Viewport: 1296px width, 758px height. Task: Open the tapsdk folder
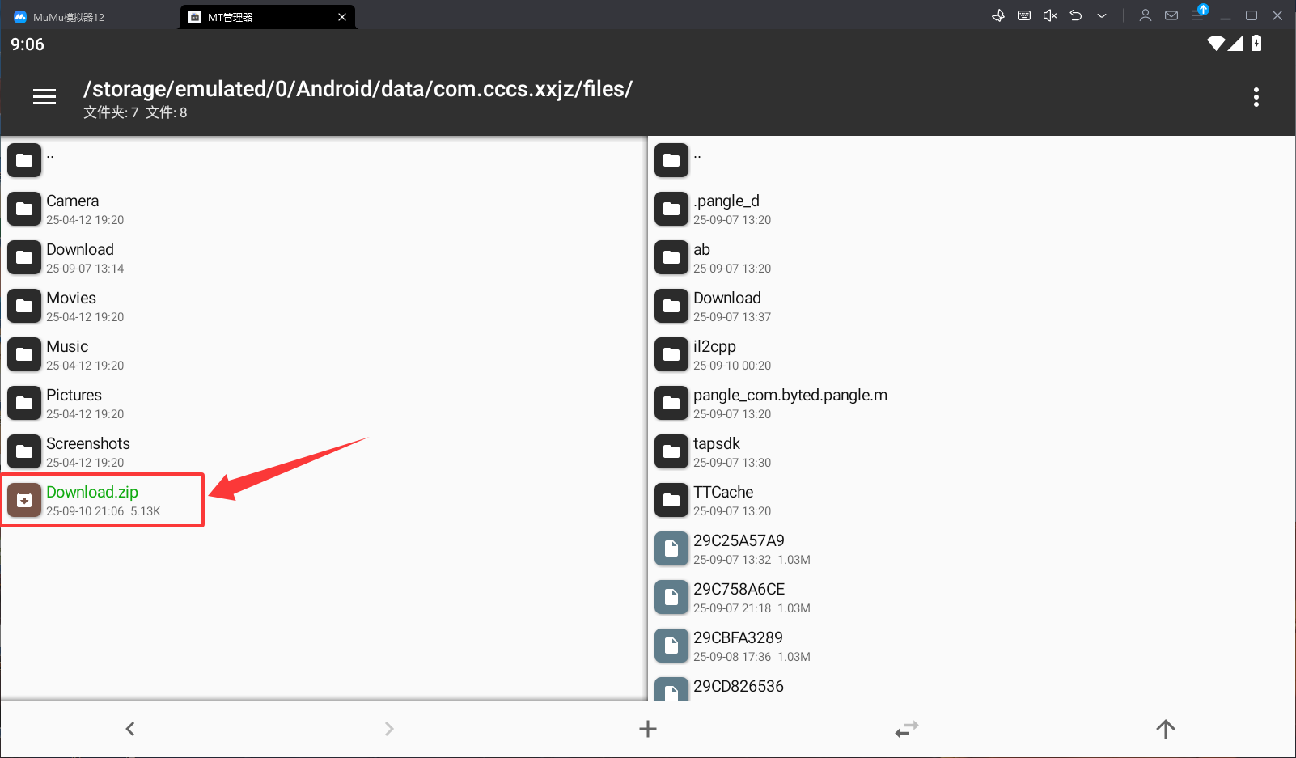click(x=972, y=451)
